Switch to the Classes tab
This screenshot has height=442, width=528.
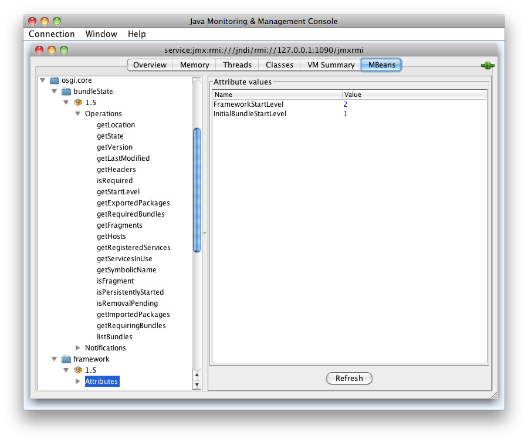279,65
